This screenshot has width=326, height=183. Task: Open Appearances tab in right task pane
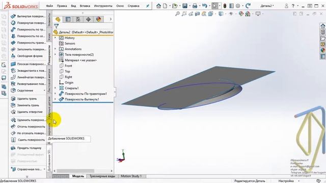322,50
